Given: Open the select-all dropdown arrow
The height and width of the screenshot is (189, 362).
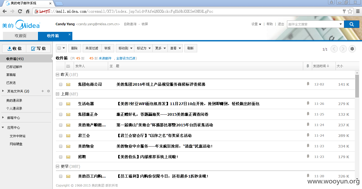Looking at the screenshot, I should [x=64, y=48].
